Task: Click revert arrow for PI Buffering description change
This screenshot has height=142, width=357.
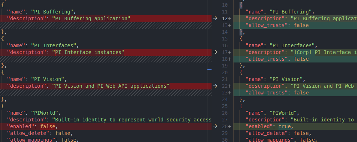Action: point(215,18)
